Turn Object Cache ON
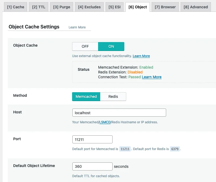This screenshot has height=182, width=216. [x=111, y=46]
